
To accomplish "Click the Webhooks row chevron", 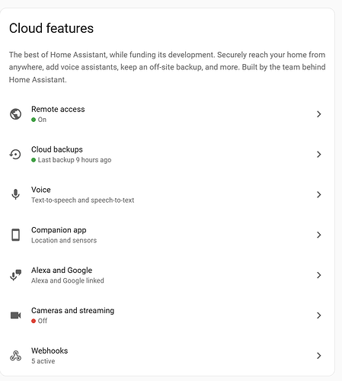I will [319, 356].
